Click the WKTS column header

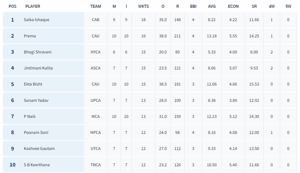click(143, 6)
